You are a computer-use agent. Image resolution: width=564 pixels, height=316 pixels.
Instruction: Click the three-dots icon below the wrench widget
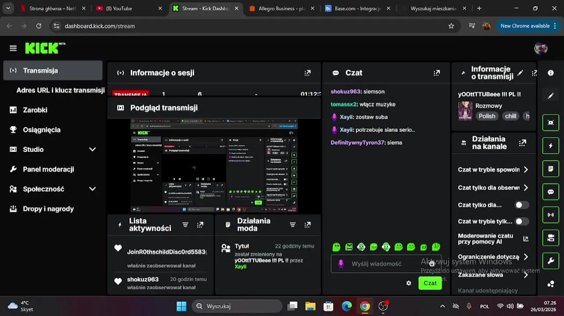click(551, 284)
